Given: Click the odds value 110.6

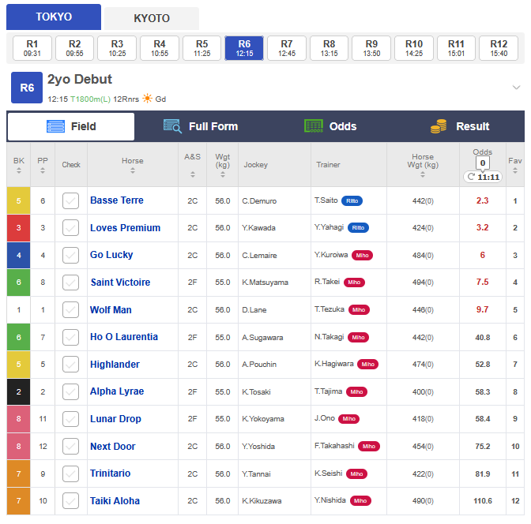Looking at the screenshot, I should (483, 500).
